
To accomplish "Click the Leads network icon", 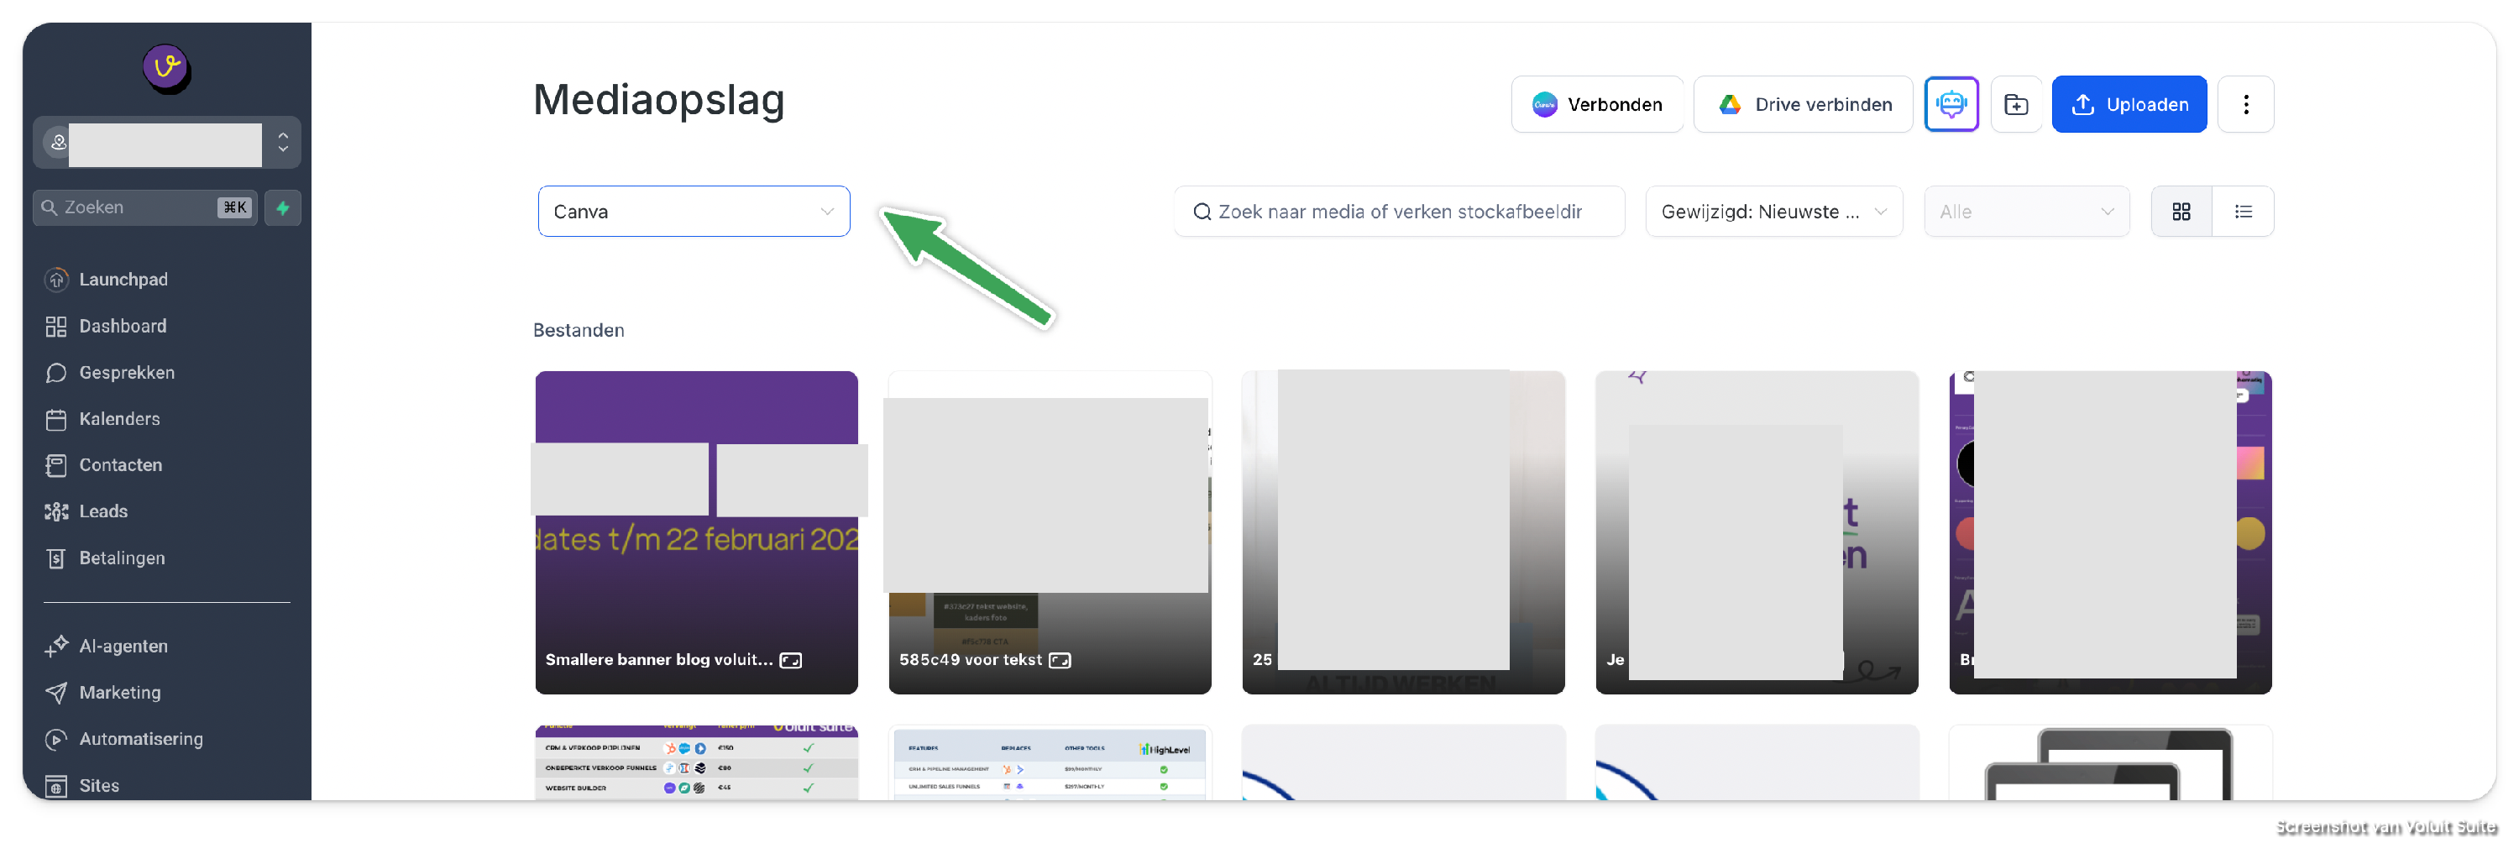I will pos(57,511).
